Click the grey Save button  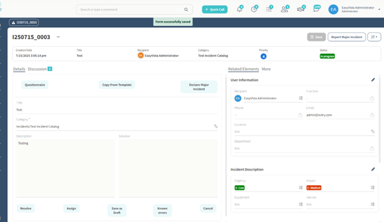[x=316, y=37]
